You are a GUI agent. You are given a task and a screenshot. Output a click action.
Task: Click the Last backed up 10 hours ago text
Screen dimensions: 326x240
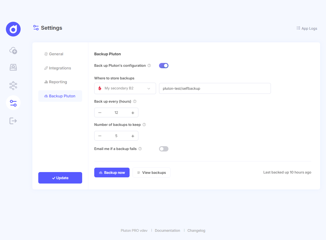tap(287, 172)
